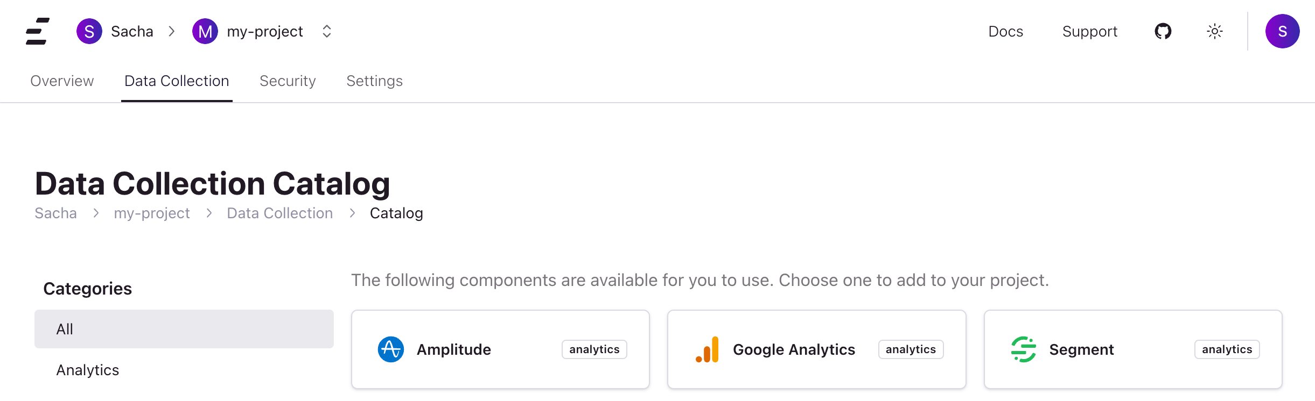Click the analytics badge on the Segment card
The height and width of the screenshot is (401, 1315).
1227,349
